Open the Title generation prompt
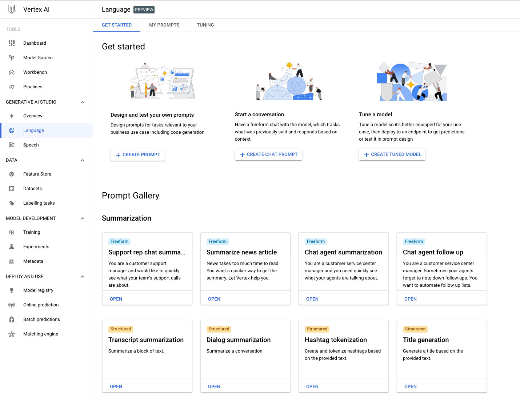 pos(411,387)
